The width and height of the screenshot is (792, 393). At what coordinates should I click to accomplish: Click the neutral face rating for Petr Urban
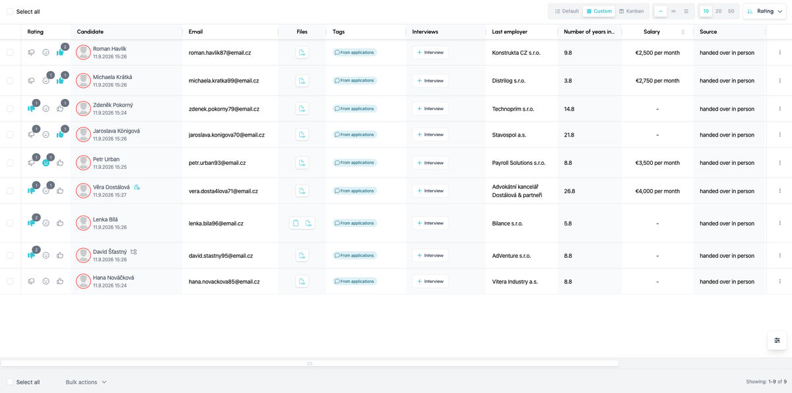click(x=46, y=163)
